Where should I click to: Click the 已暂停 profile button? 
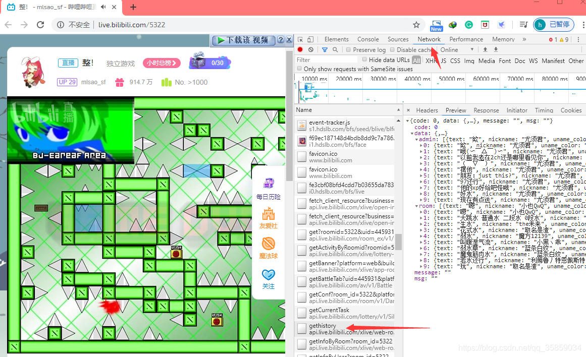click(554, 25)
